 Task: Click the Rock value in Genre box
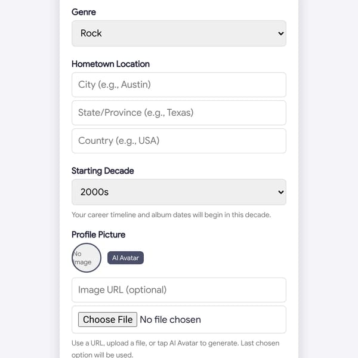pyautogui.click(x=91, y=33)
